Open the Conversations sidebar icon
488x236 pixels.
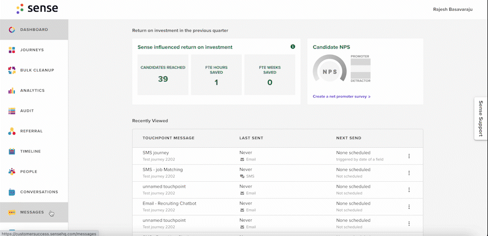click(12, 192)
